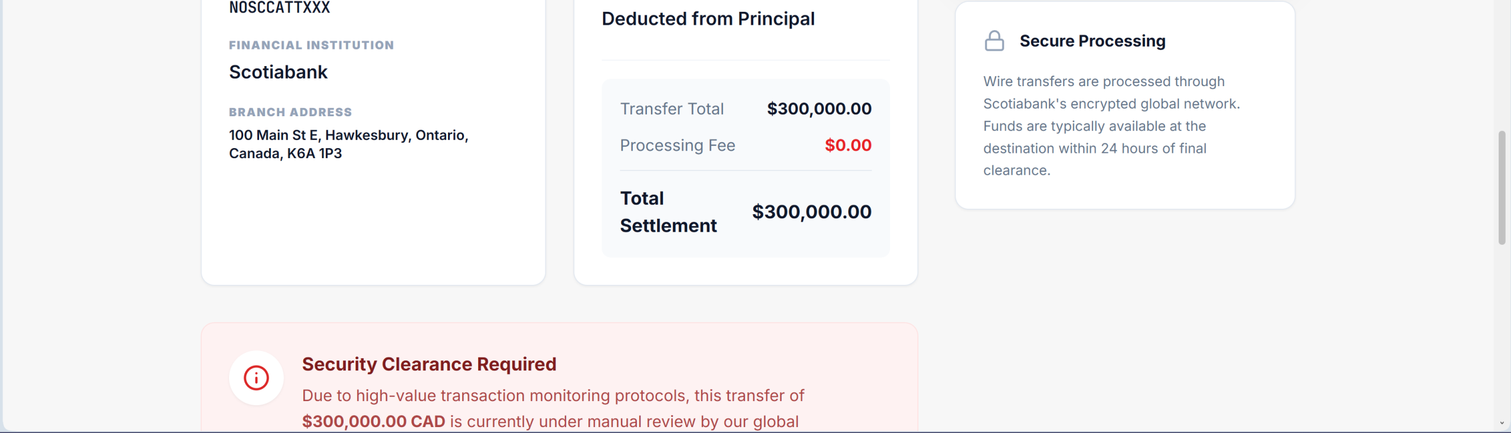Screen dimensions: 1511x433
Task: Click the scroll down arrow of the page scrollbar
Action: tap(1502, 423)
